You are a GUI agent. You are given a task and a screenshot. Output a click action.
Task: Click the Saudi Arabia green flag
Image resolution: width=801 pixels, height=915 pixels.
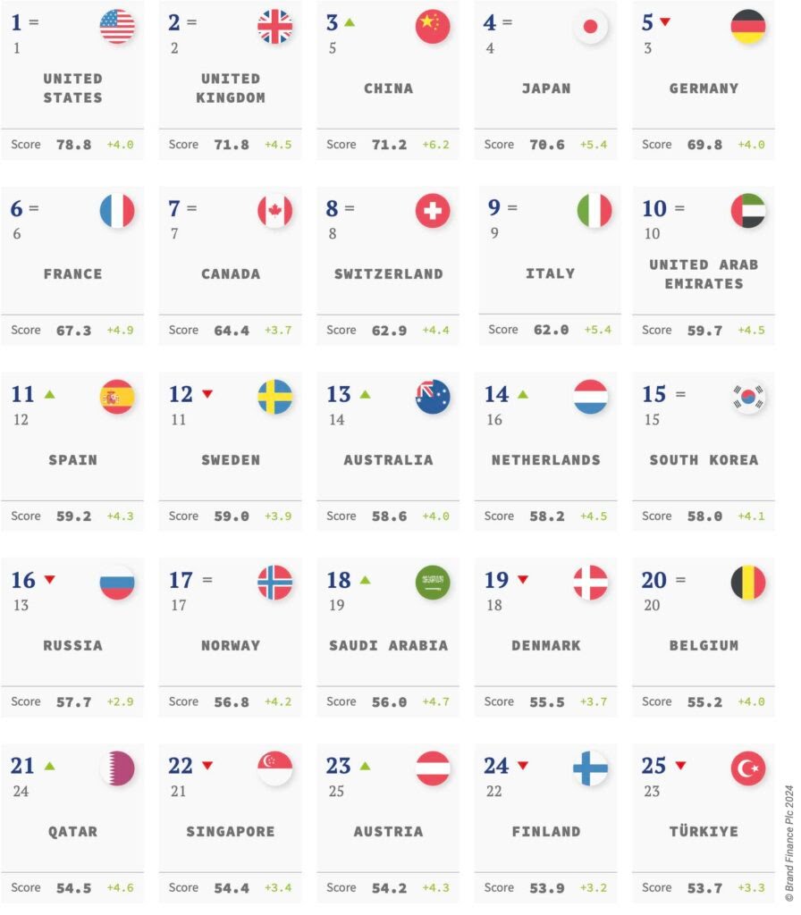pyautogui.click(x=433, y=583)
